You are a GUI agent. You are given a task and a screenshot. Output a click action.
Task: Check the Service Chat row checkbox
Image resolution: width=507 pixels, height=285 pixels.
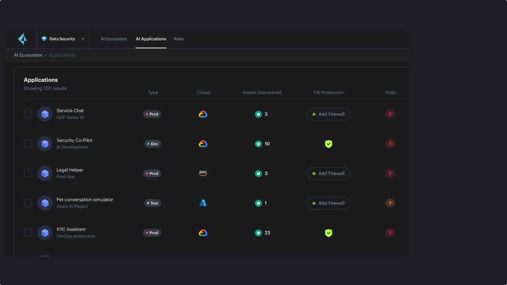[28, 114]
